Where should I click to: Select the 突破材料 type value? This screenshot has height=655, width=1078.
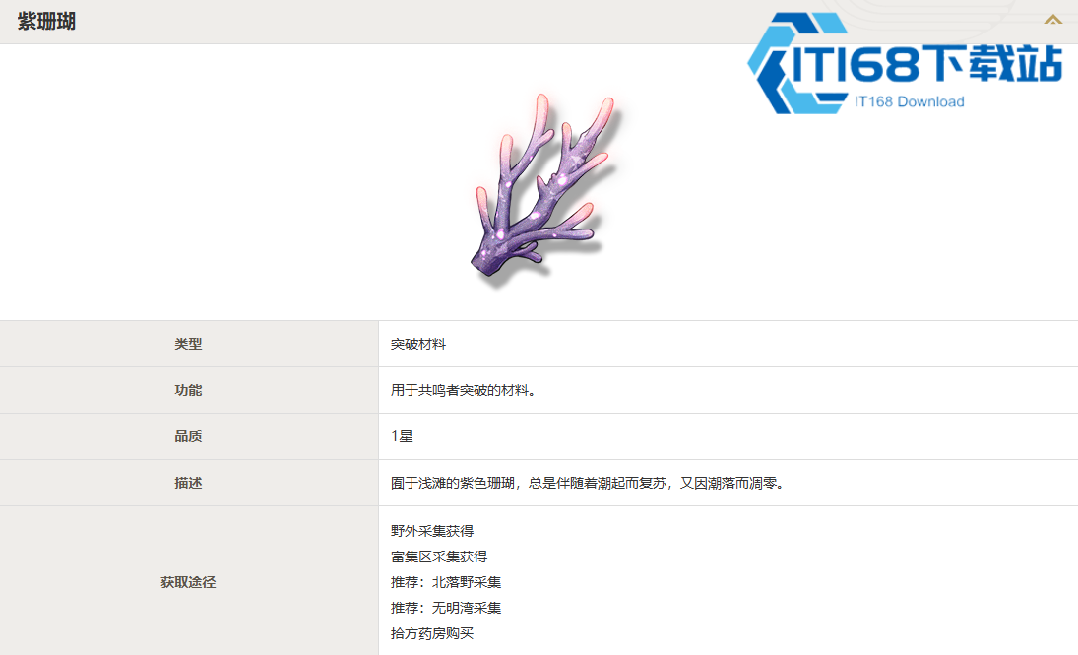tap(418, 344)
